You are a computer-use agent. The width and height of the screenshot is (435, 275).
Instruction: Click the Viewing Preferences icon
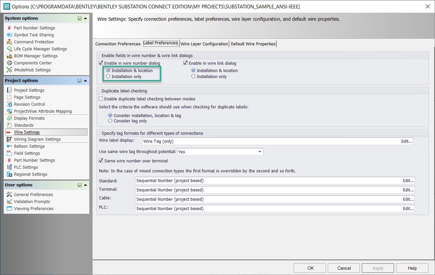9,209
